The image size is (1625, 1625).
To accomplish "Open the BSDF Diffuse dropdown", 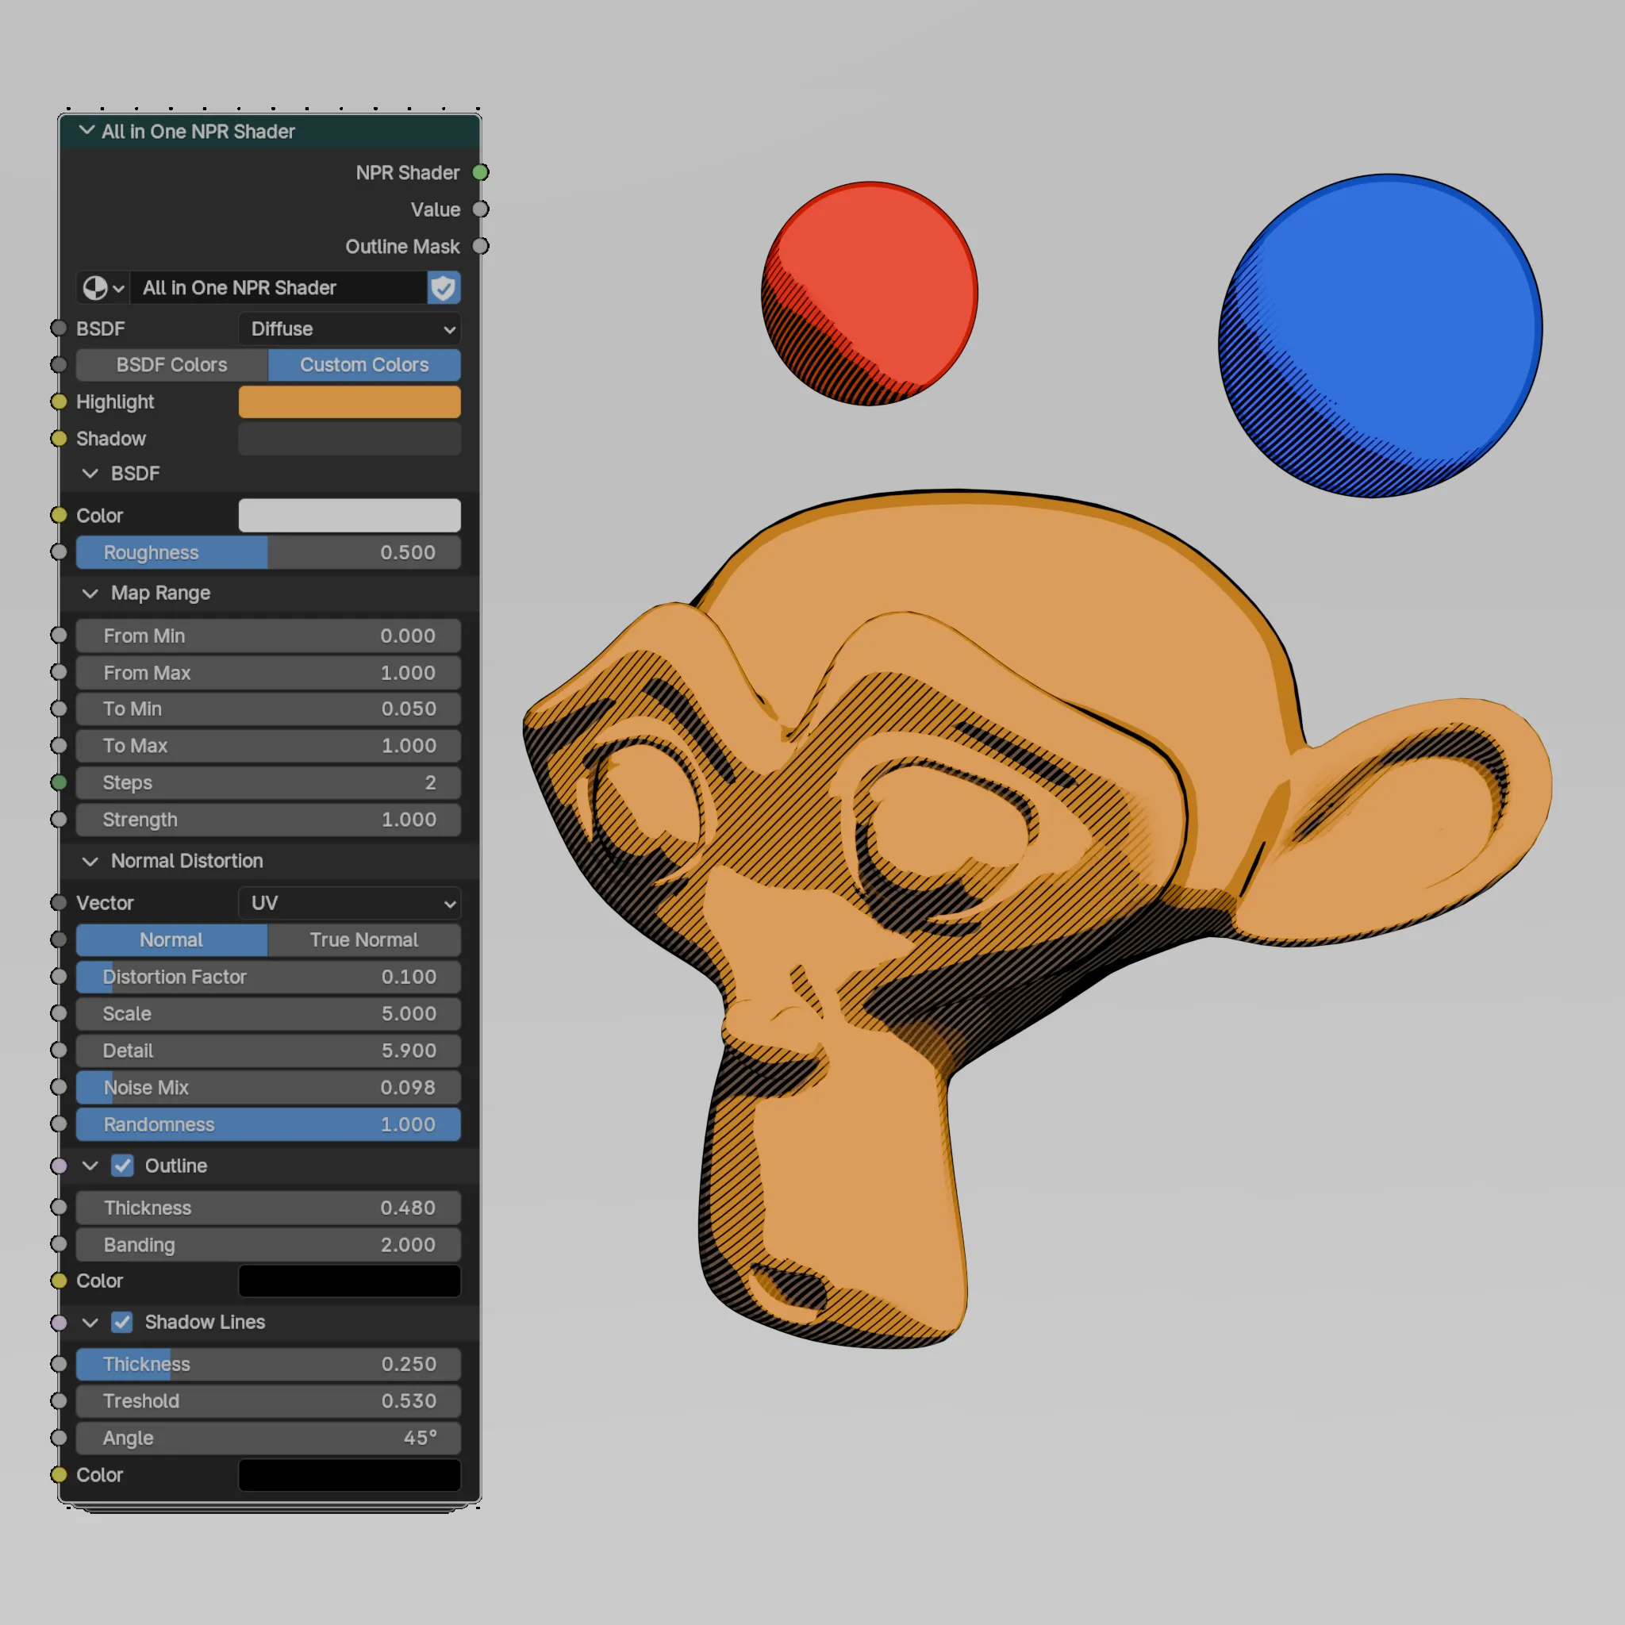I will (x=350, y=328).
